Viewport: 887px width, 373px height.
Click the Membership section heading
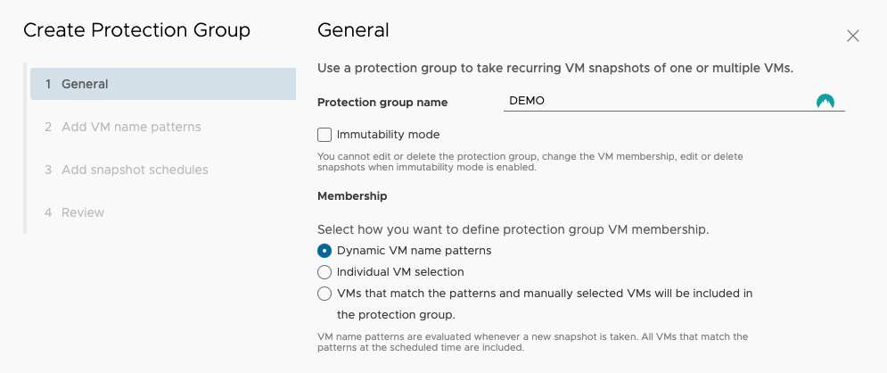coord(352,195)
